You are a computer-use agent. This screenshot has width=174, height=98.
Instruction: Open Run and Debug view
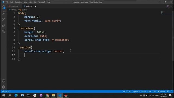click(x=4, y=25)
